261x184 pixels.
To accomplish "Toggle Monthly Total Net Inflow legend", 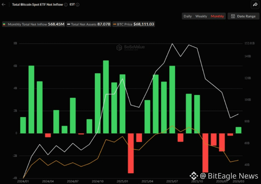I will [x=34, y=24].
